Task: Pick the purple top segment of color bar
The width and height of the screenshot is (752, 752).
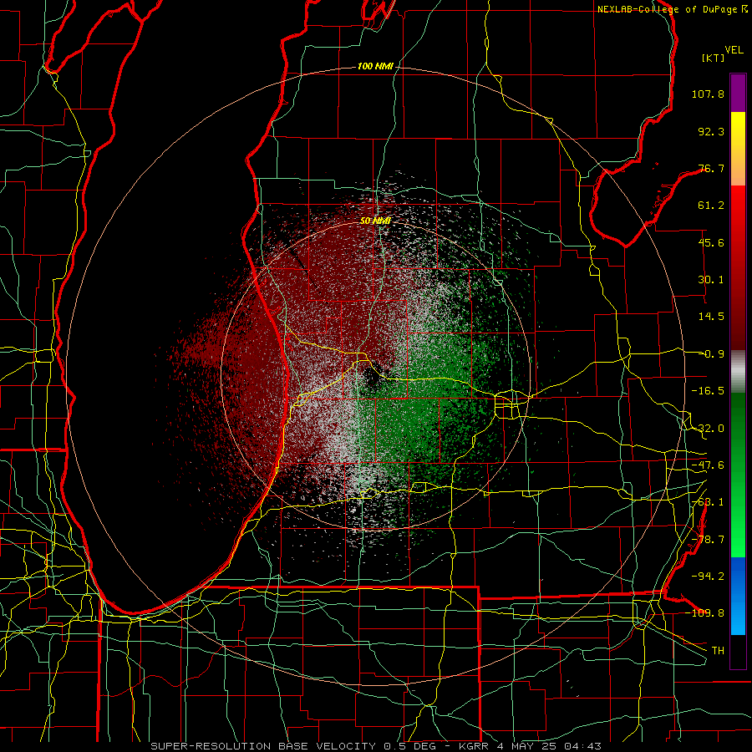Action: (x=738, y=93)
